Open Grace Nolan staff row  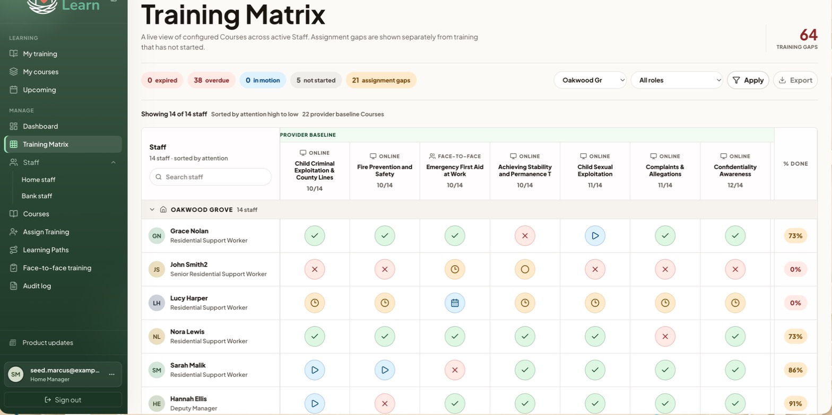click(210, 236)
